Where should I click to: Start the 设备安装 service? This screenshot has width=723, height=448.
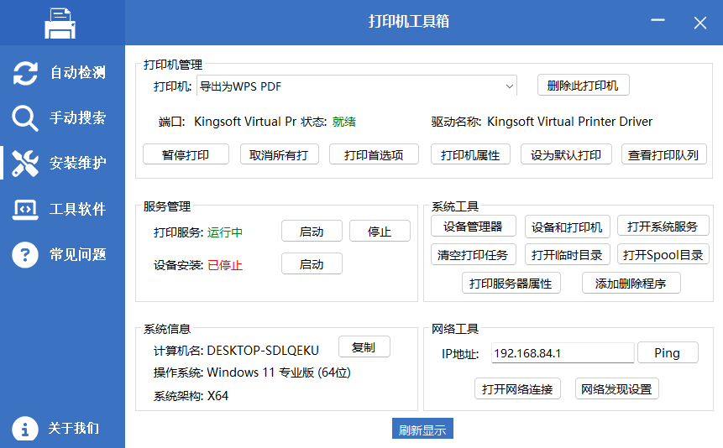(312, 264)
